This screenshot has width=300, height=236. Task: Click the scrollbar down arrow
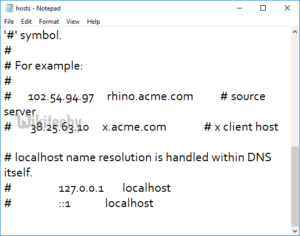[295, 231]
